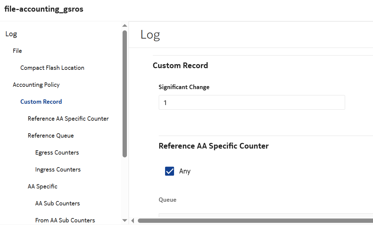The width and height of the screenshot is (373, 233).
Task: Go to Compact Flash Location
Action: pos(52,68)
